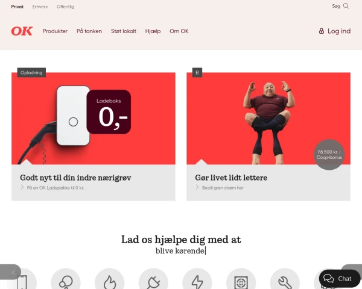
Task: Open the Hjælp menu
Action: 153,31
